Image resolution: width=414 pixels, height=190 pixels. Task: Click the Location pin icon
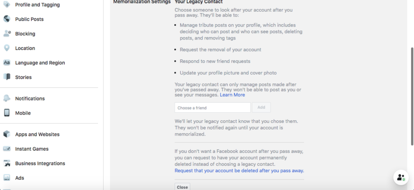pos(6,48)
